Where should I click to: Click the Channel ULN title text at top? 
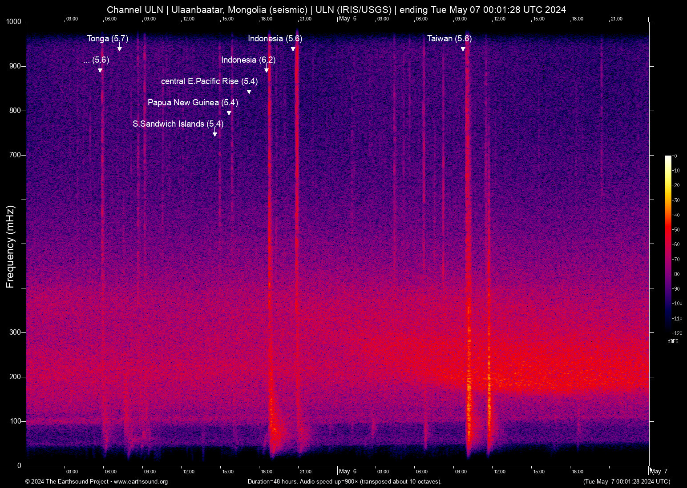click(x=336, y=10)
